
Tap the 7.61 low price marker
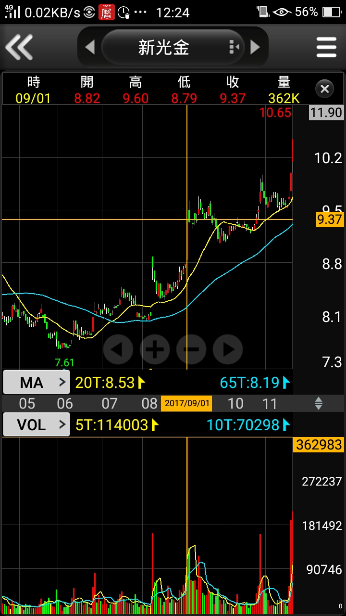click(65, 362)
